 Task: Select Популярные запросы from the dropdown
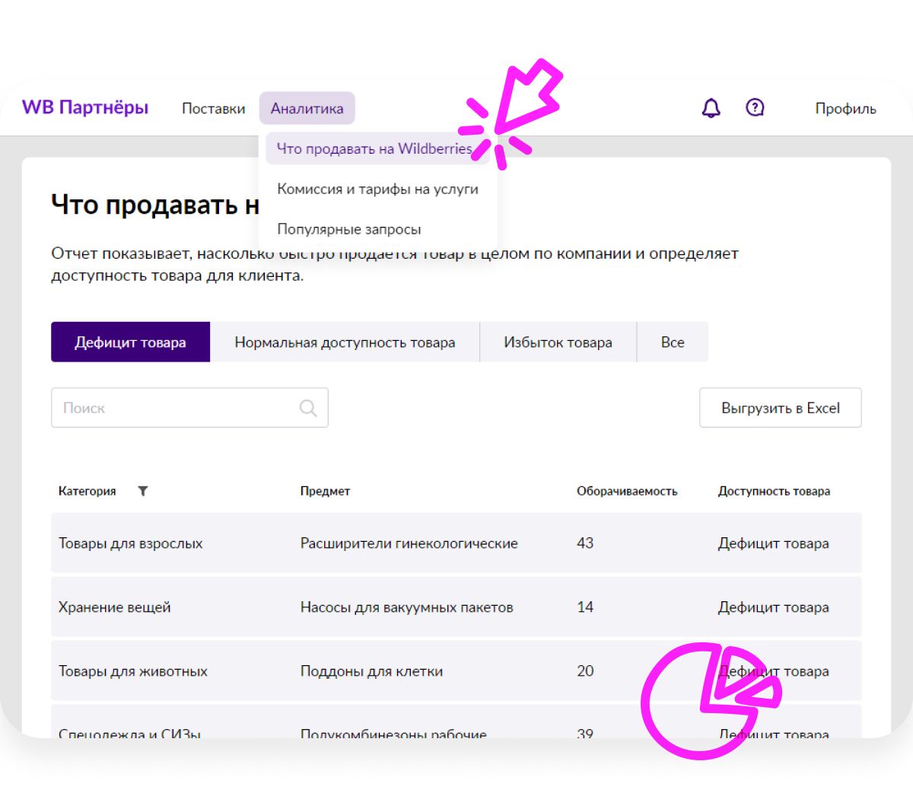coord(348,228)
